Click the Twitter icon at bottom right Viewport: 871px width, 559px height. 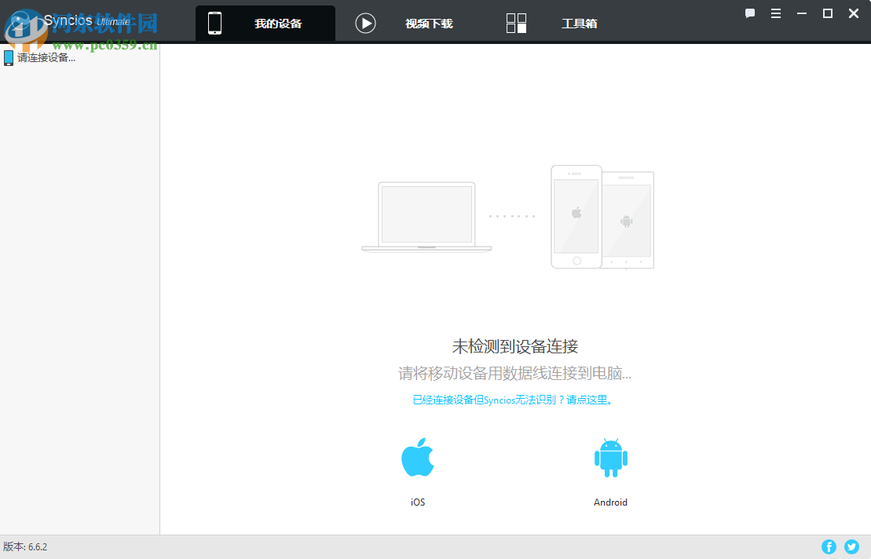851,546
